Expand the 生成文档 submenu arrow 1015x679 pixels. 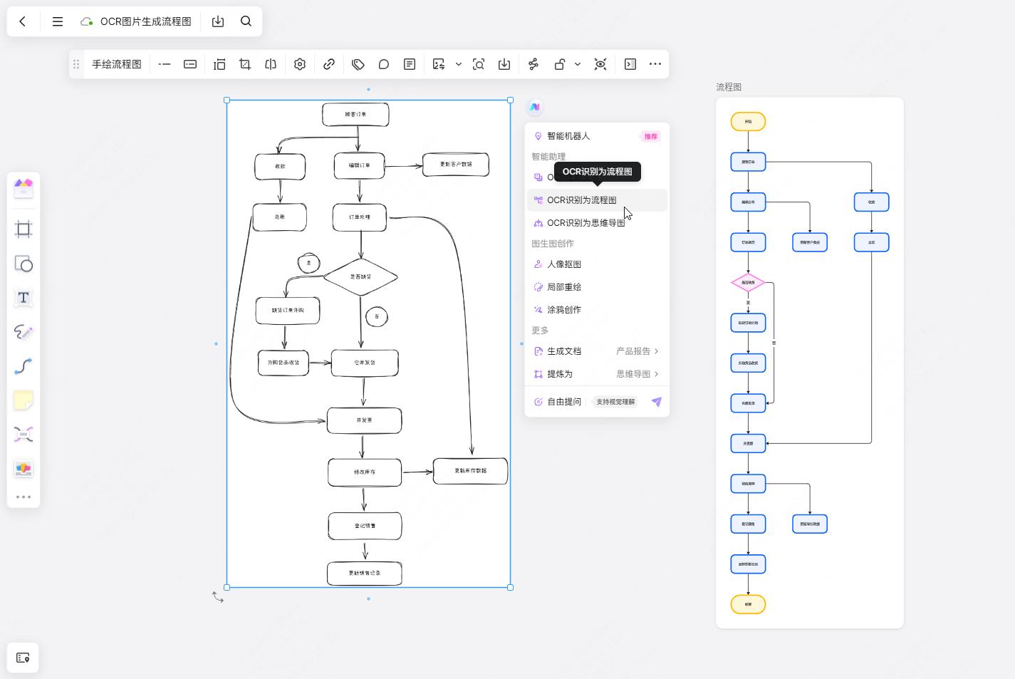click(656, 351)
